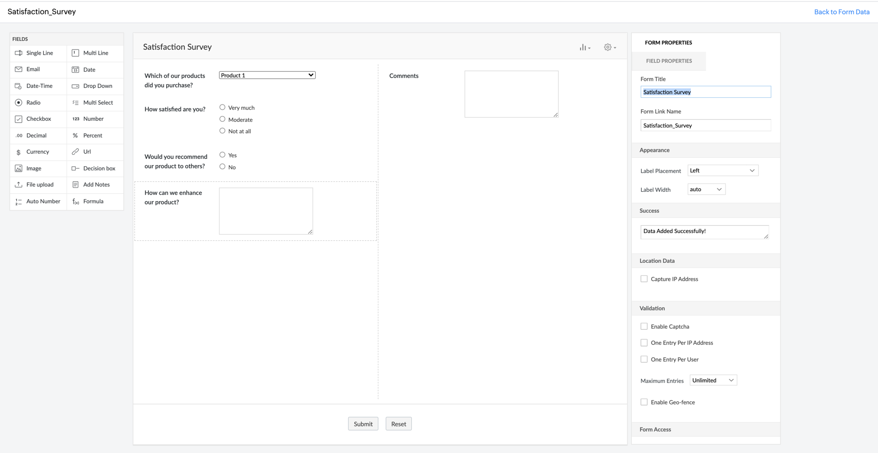Expand the Label Width dropdown
Image resolution: width=878 pixels, height=453 pixels.
[706, 189]
